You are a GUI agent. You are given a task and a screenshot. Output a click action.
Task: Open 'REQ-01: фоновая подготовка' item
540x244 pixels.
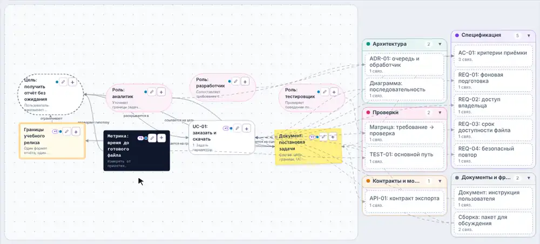pyautogui.click(x=493, y=80)
